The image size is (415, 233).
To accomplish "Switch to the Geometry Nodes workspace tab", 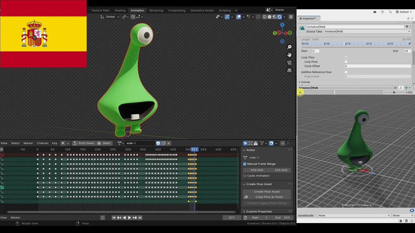I will pos(202,10).
